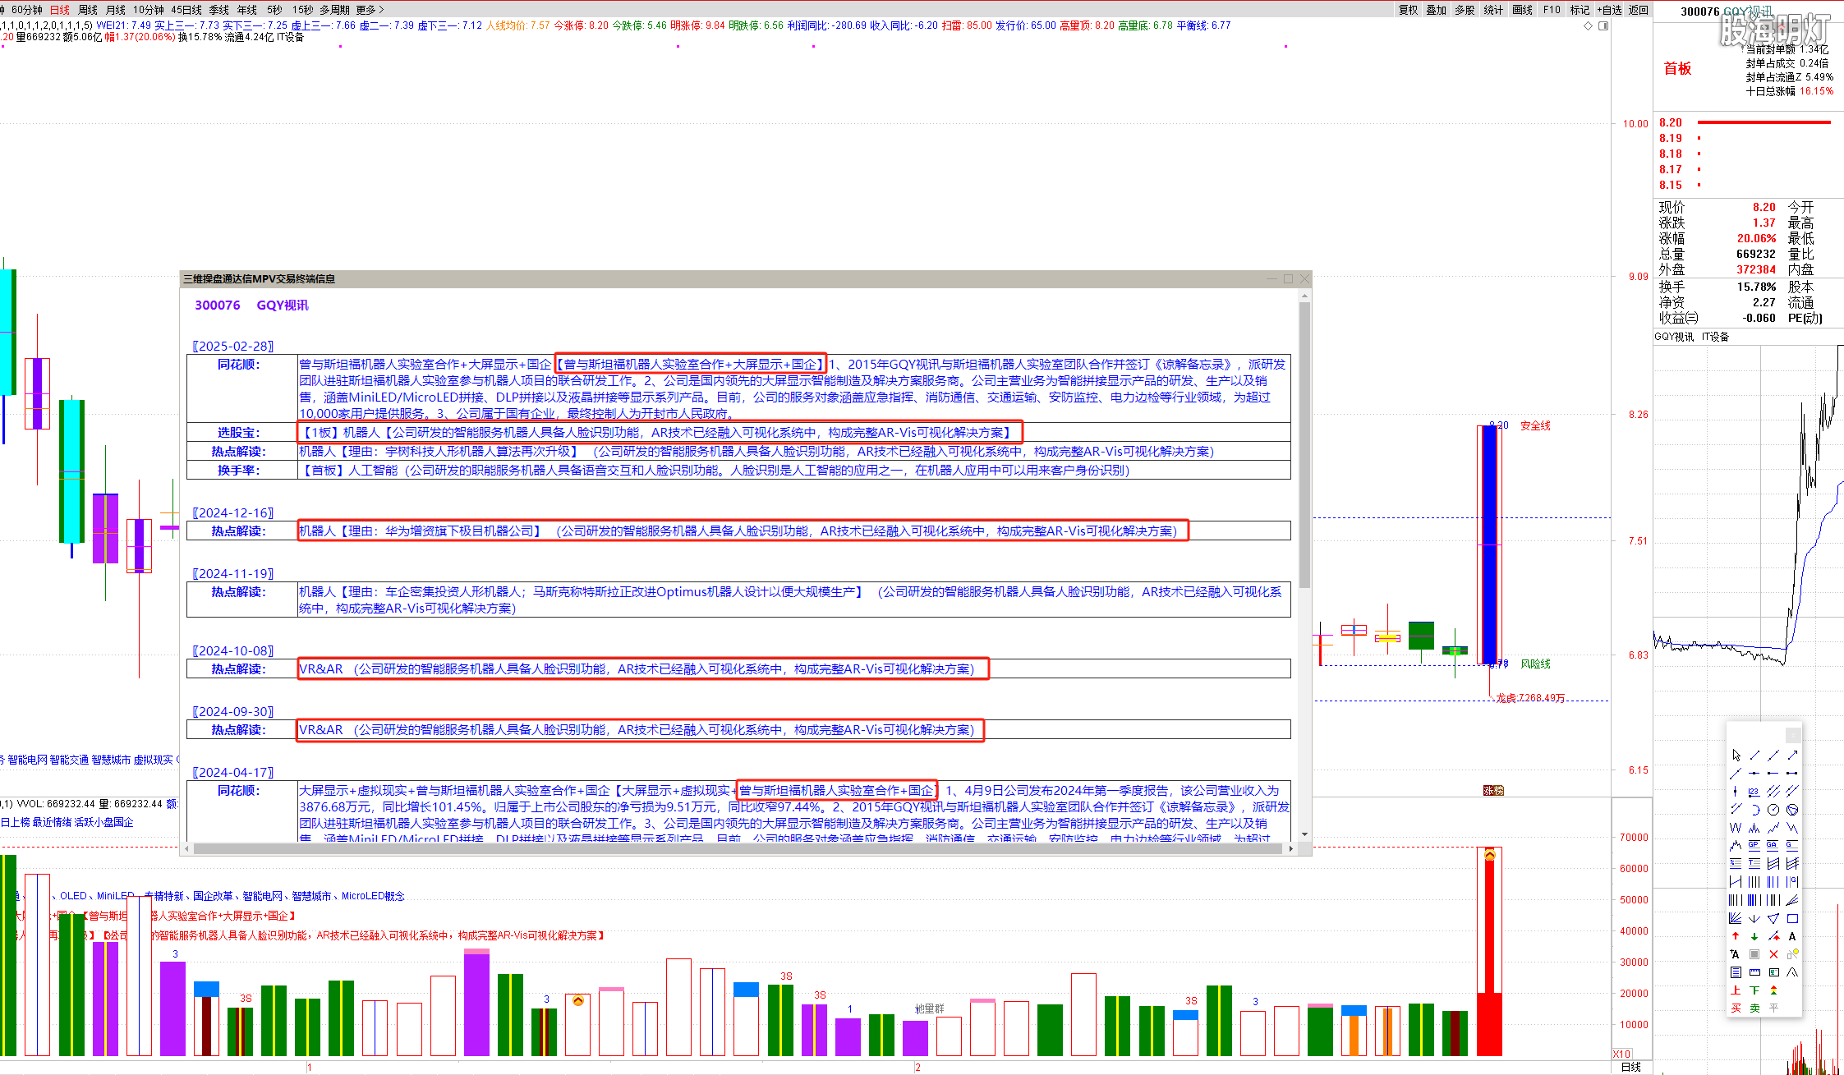Select the triangle drawing tool
Screen dimensions: 1844x1075
[1773, 918]
